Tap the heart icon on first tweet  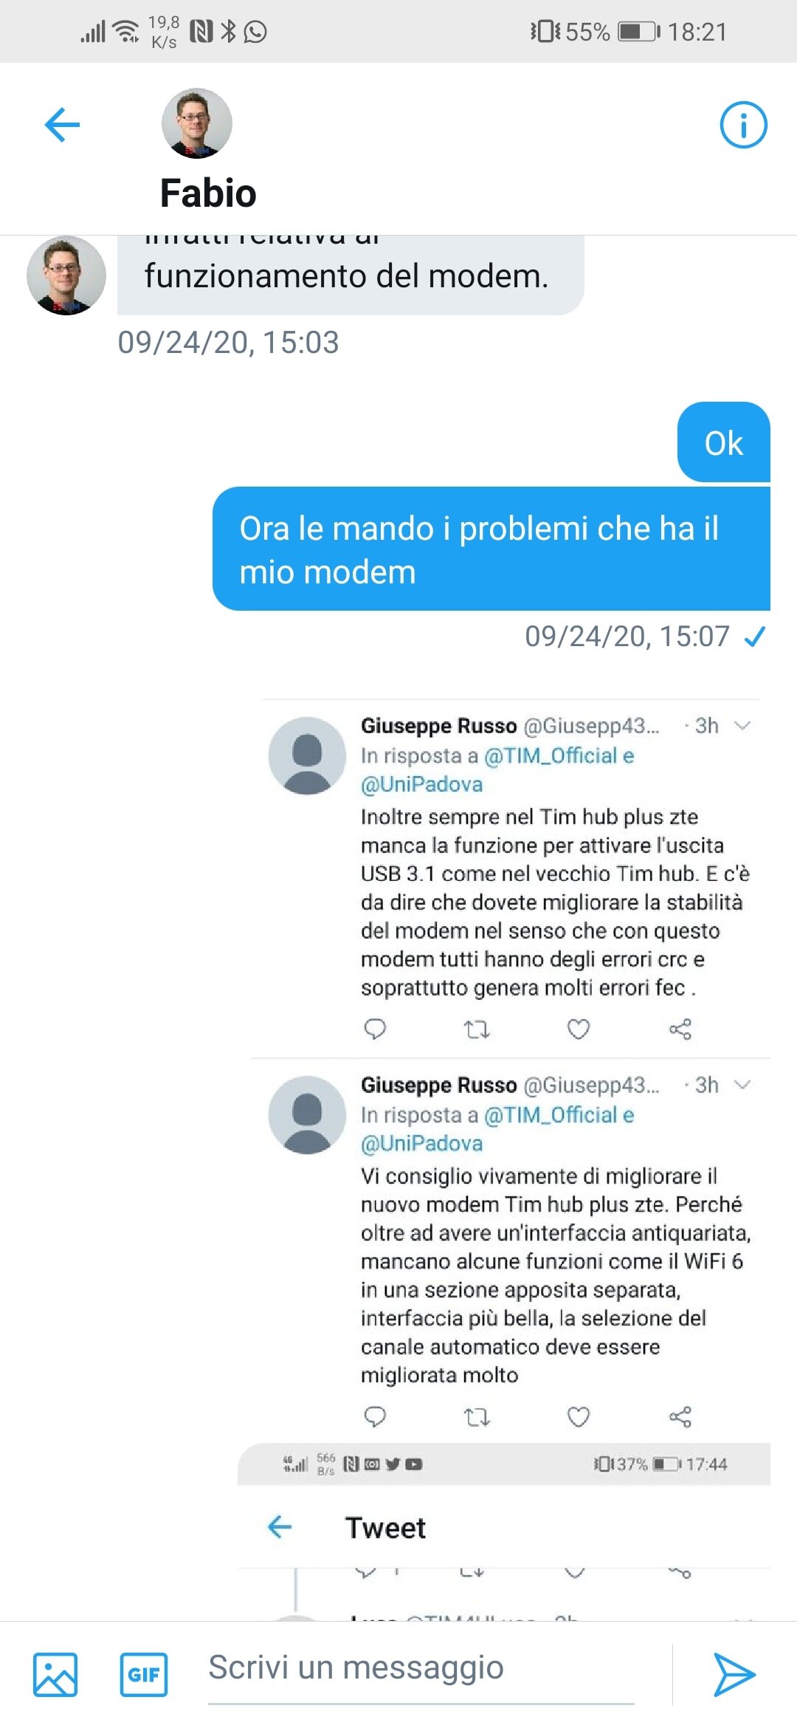click(x=579, y=1029)
